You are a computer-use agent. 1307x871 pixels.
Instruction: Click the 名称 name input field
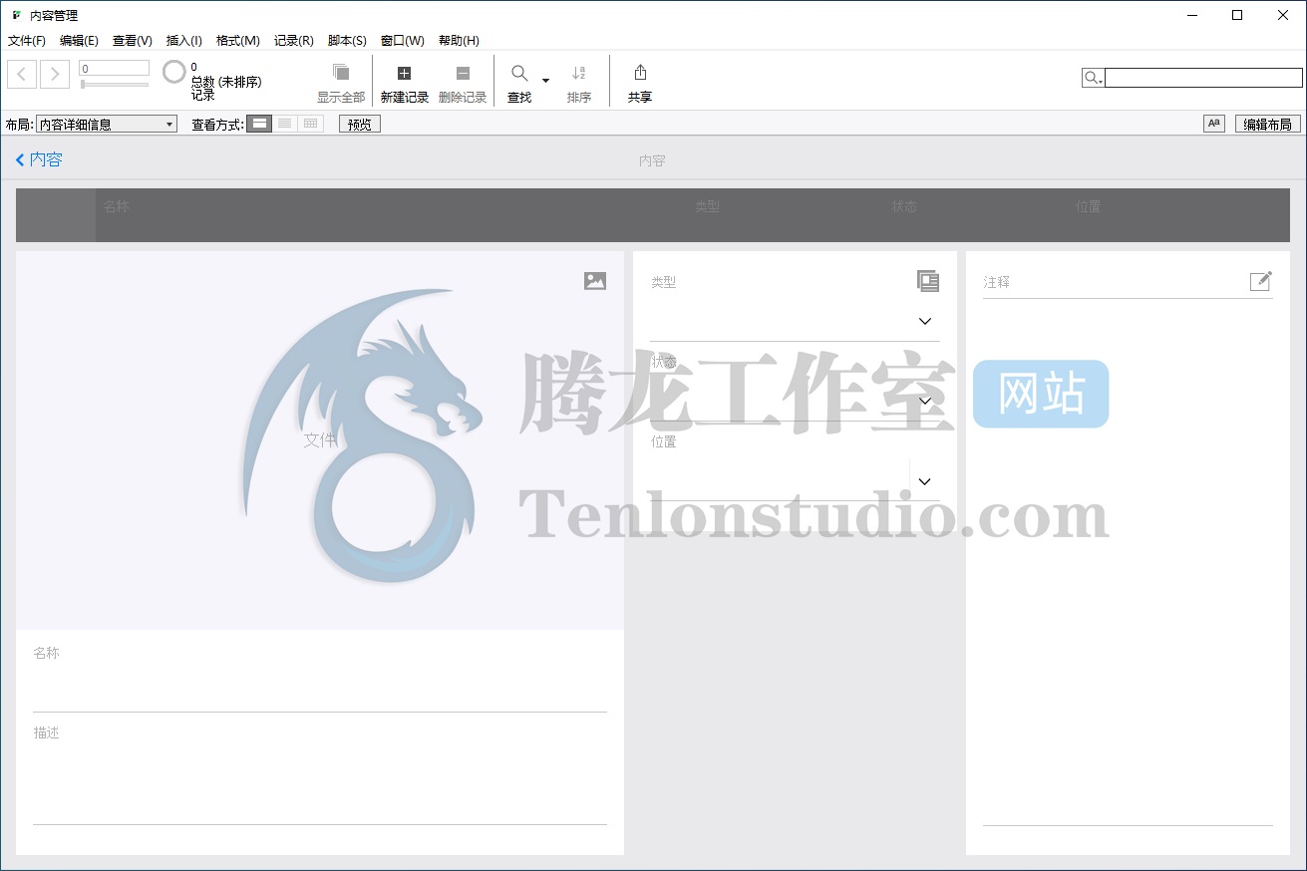[x=319, y=692]
